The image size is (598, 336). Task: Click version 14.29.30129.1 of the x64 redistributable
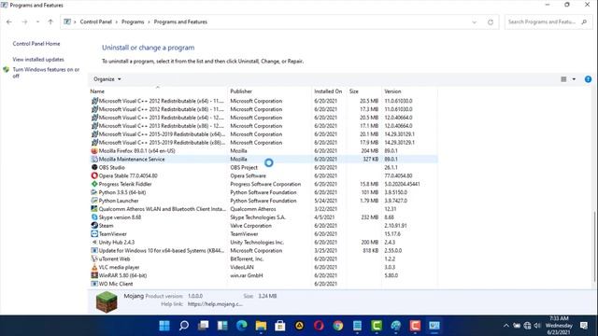click(x=399, y=134)
